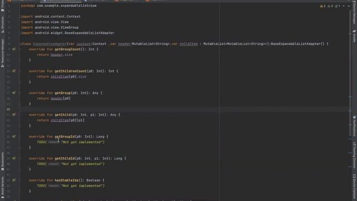Click override gutter icon on getGroup(p0: Int): Any line
Viewport: 357px width, 201px height.
coord(14,93)
